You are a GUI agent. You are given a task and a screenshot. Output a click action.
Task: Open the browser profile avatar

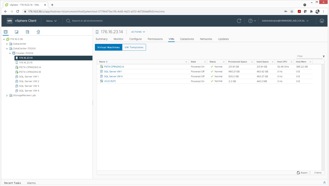(x=317, y=12)
